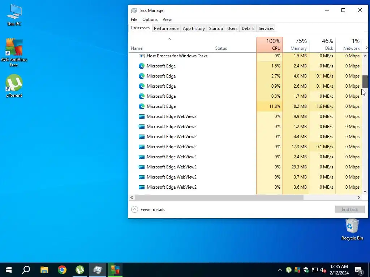The height and width of the screenshot is (277, 370).
Task: Select WebView2 row with 9.9 MB memory
Action: tap(245, 116)
